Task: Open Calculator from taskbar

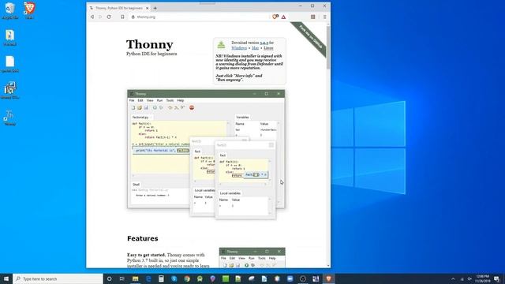Action: pyautogui.click(x=161, y=278)
